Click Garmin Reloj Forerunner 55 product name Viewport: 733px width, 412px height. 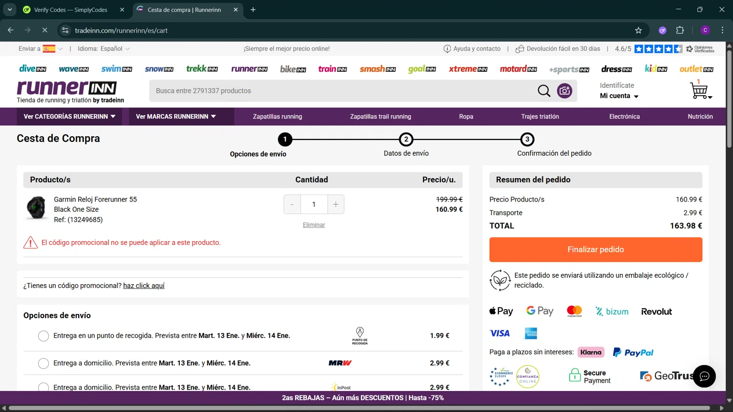pyautogui.click(x=95, y=200)
